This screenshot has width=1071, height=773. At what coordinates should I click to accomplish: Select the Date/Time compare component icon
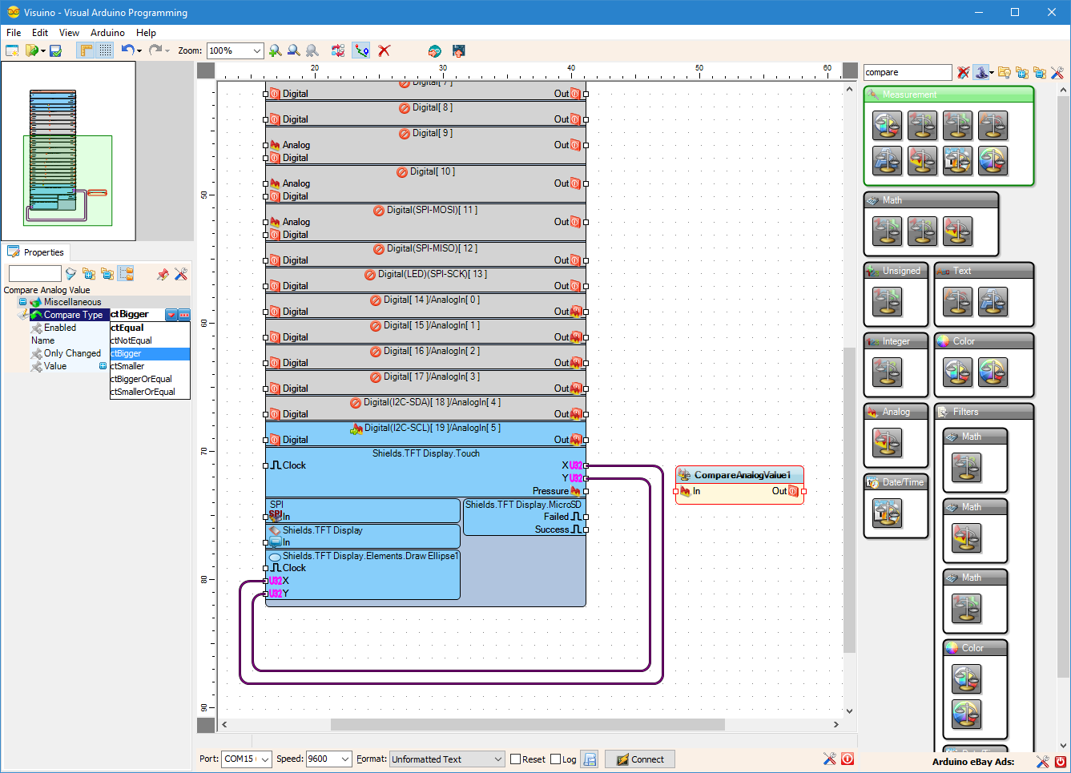[x=887, y=513]
